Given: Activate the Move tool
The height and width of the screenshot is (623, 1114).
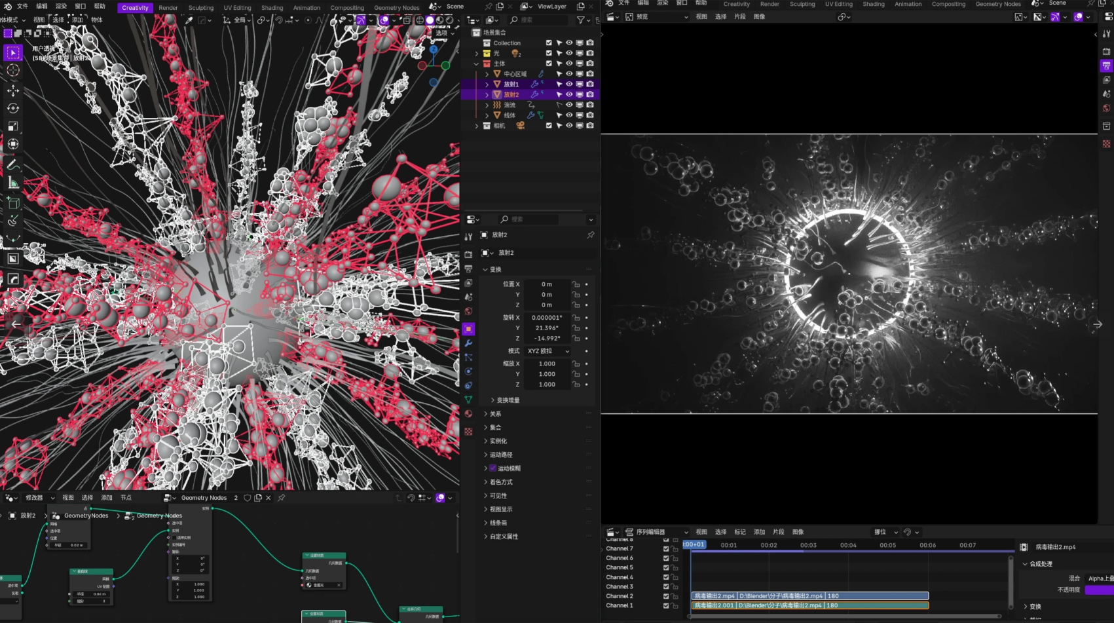Looking at the screenshot, I should click(13, 90).
